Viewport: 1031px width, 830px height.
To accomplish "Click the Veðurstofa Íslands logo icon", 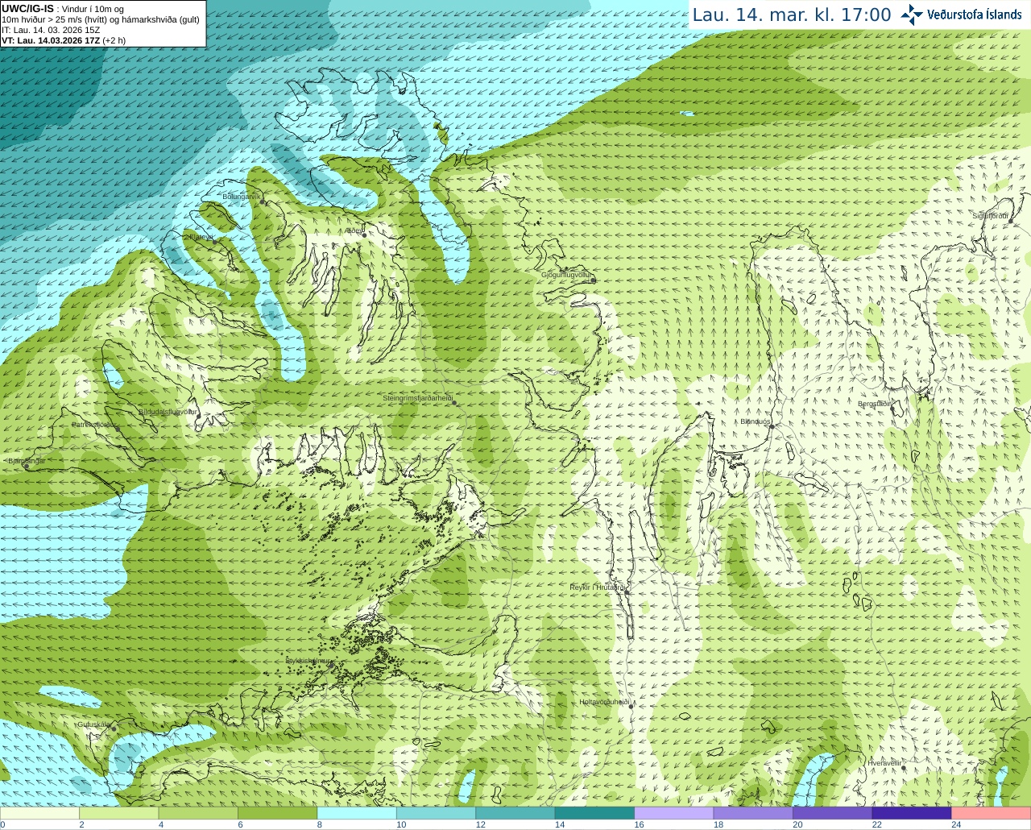I will click(x=912, y=15).
